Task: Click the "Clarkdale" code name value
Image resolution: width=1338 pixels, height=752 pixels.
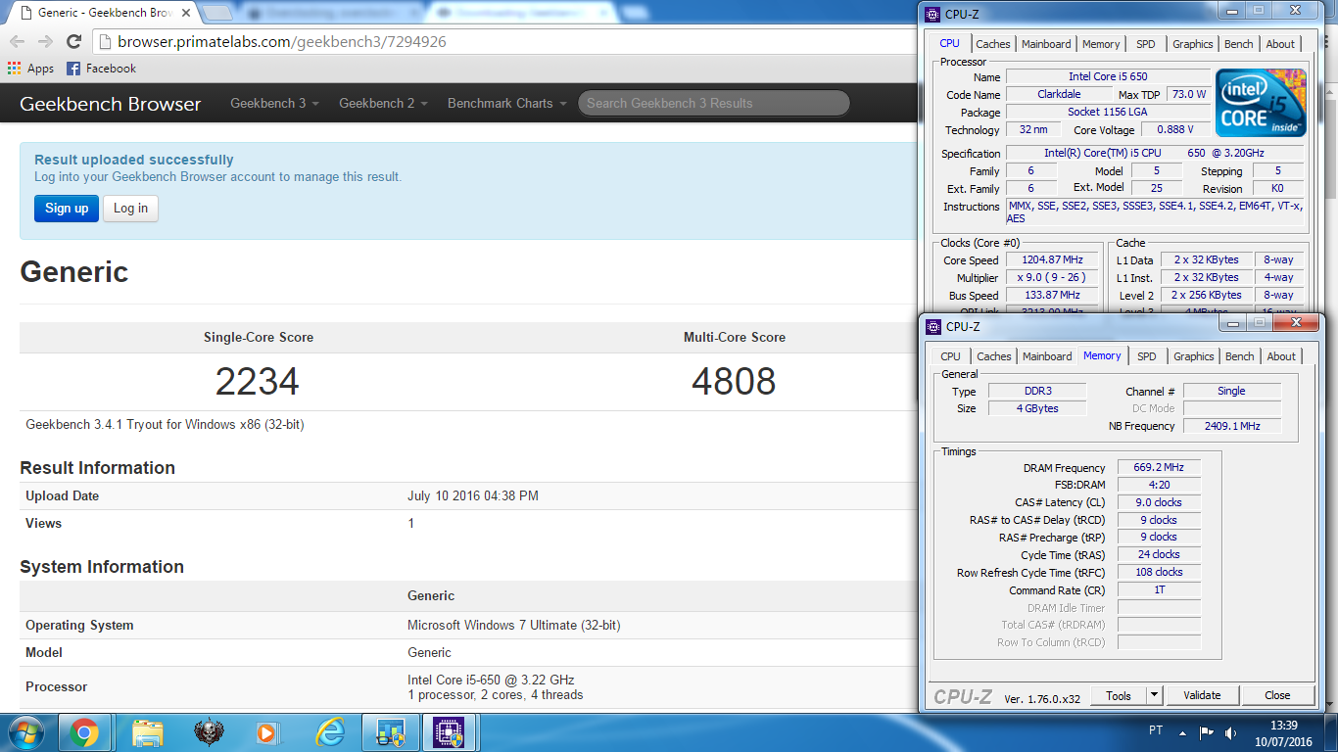Action: pyautogui.click(x=1059, y=94)
